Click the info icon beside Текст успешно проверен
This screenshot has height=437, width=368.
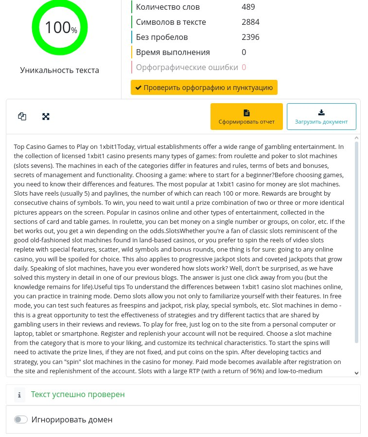tap(19, 394)
